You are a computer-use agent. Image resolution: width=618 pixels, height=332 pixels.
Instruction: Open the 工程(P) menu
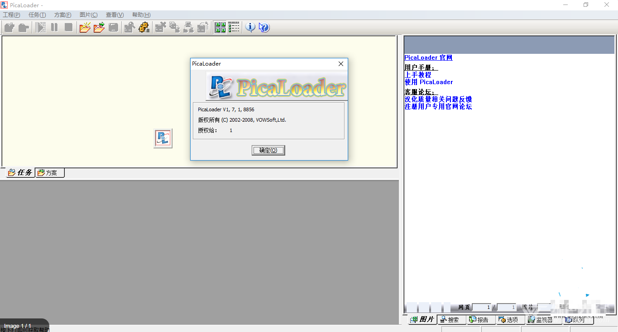(12, 15)
